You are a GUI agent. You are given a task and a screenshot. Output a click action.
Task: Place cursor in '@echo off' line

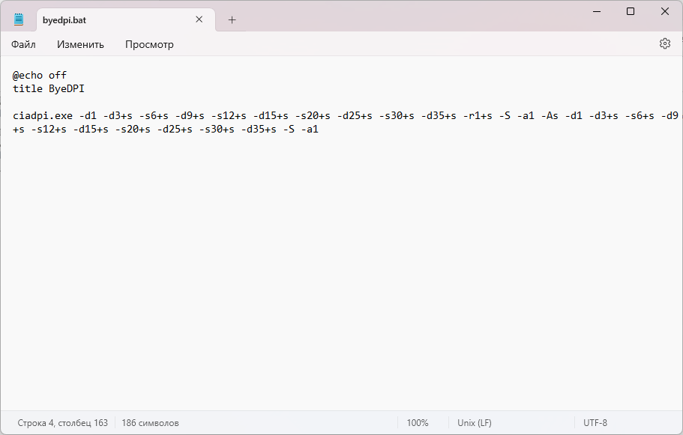(40, 76)
